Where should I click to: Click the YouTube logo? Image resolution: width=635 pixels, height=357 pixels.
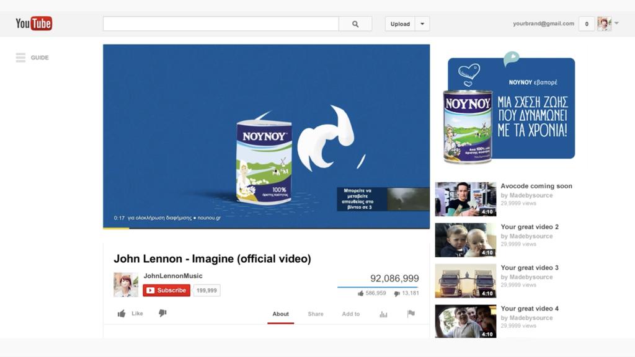pos(34,24)
